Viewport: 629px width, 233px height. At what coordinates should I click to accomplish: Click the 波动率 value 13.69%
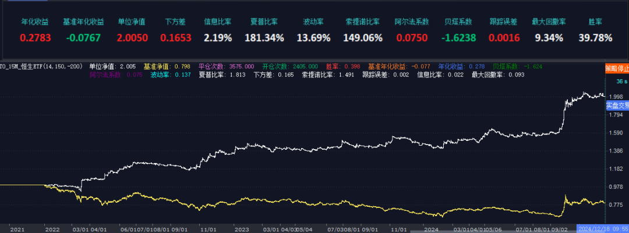[x=314, y=38]
